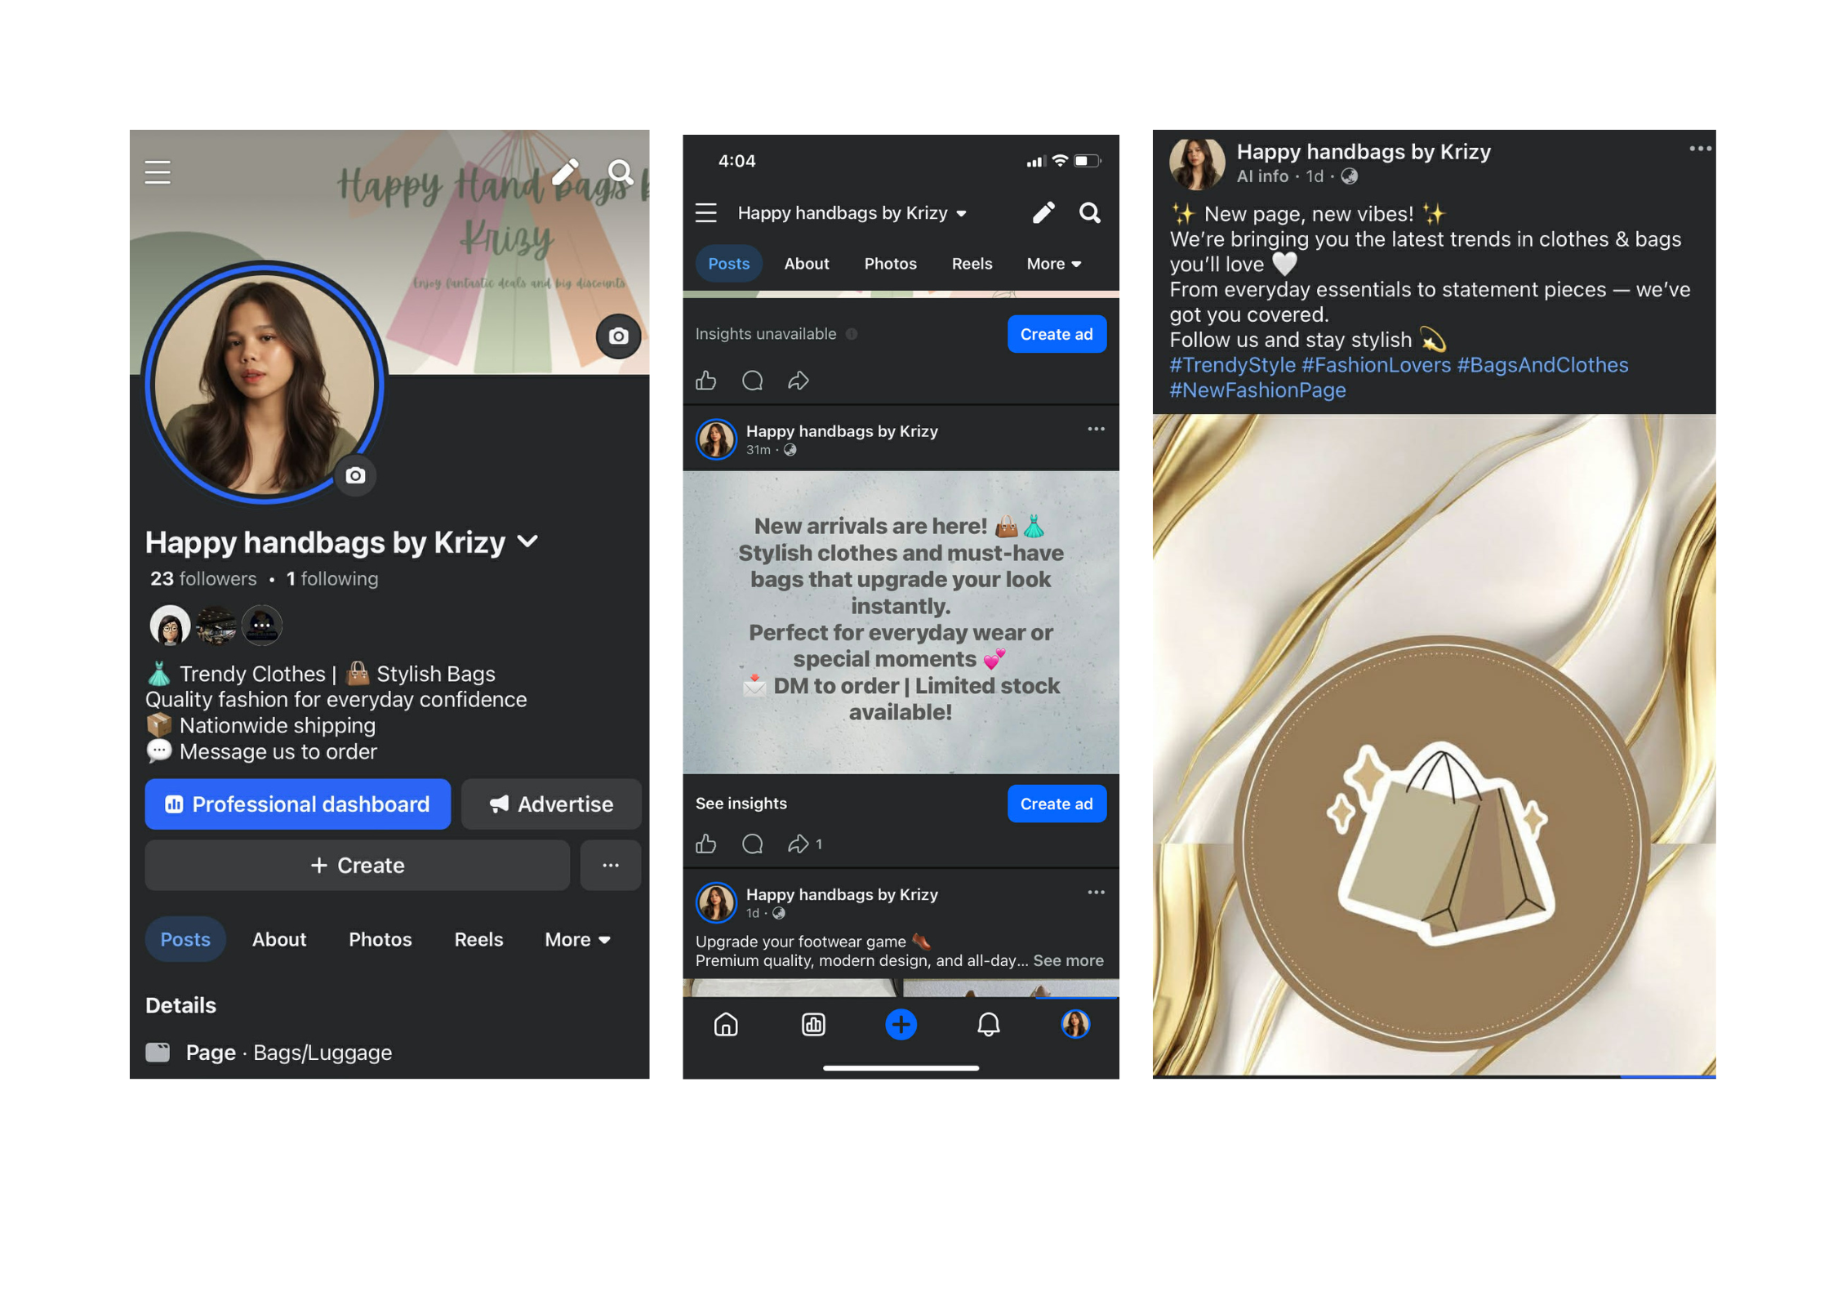Tap the Create post button

[x=357, y=865]
